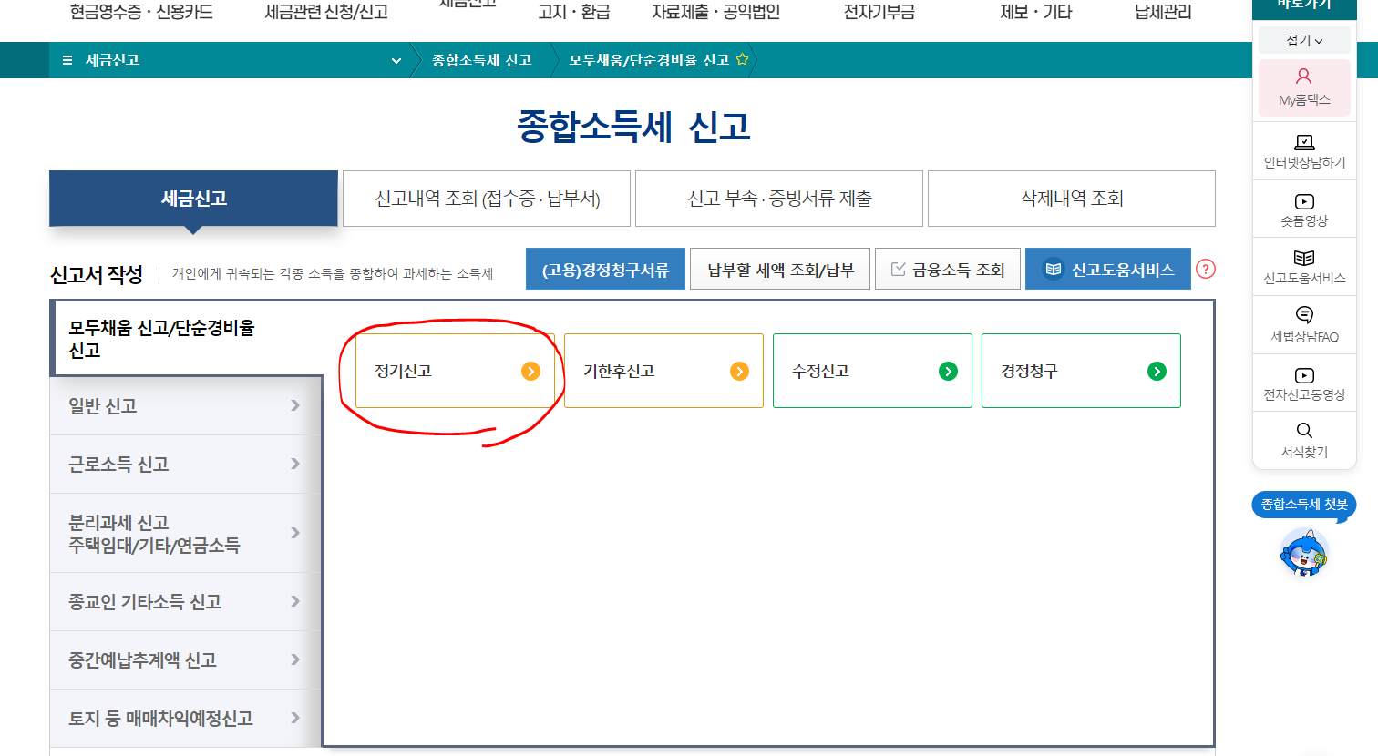Screen dimensions: 1378x756
Task: Launch 신고도움서비스 sidebar icon
Action: [x=1303, y=266]
